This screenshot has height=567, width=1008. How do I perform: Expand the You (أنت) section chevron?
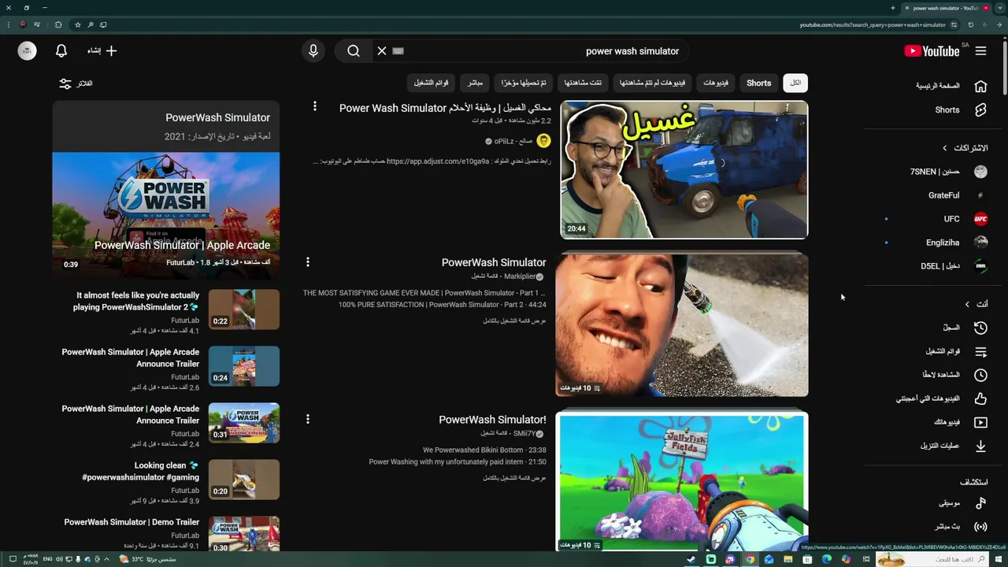point(967,304)
